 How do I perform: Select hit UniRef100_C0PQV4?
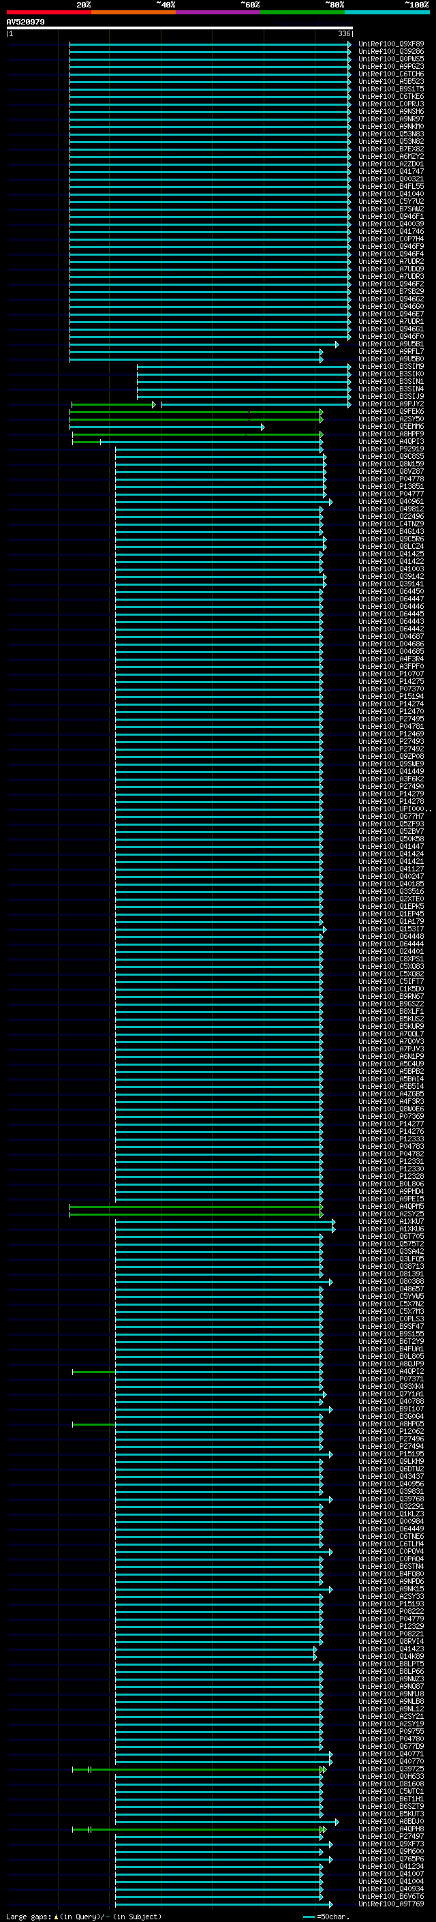(x=391, y=1551)
